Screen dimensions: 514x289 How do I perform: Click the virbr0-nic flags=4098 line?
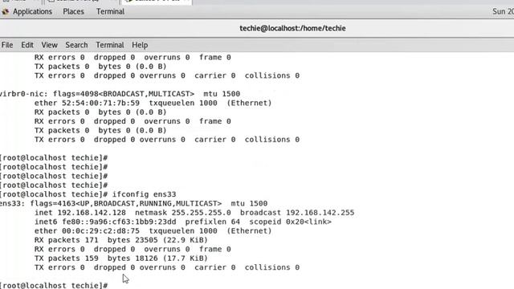[x=120, y=94]
